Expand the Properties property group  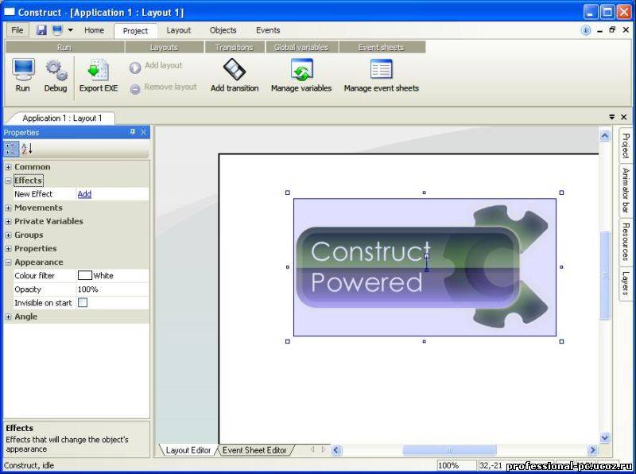pos(8,249)
